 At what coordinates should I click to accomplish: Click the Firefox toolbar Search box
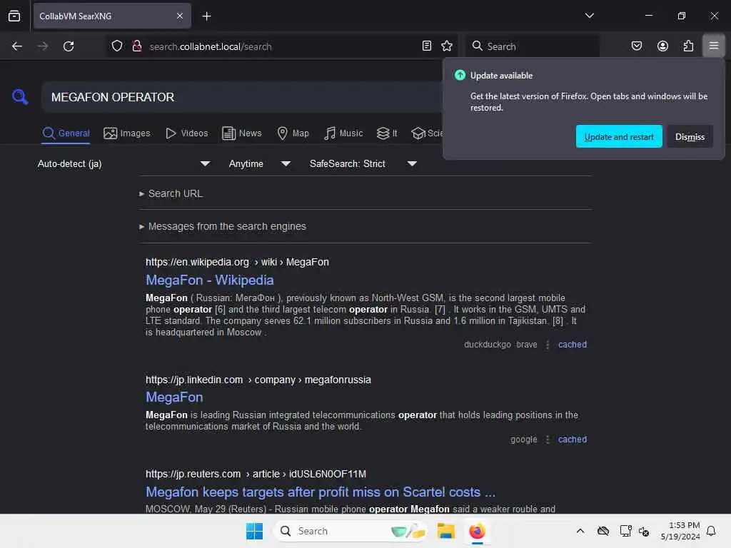532,46
